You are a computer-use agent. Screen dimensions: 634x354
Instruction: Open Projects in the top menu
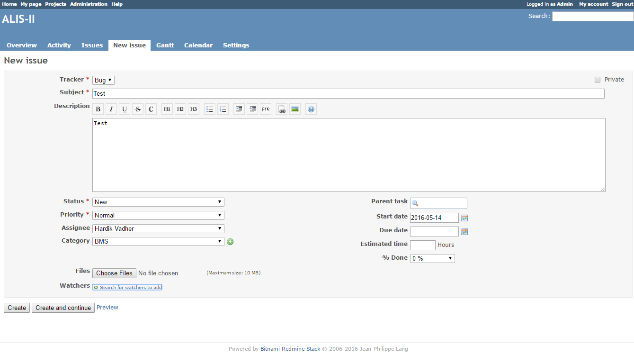point(56,4)
